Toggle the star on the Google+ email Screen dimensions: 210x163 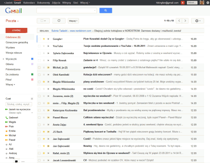tap(44, 39)
